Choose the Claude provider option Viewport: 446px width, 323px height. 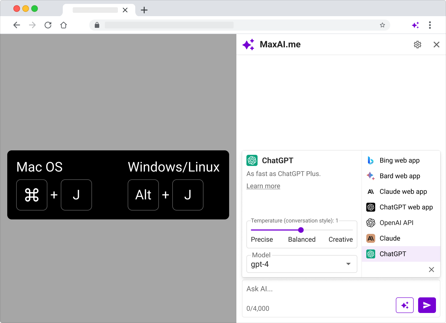pos(401,238)
